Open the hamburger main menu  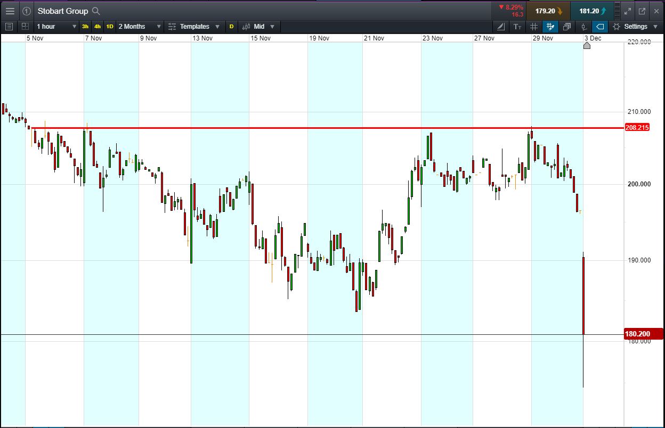coord(10,11)
